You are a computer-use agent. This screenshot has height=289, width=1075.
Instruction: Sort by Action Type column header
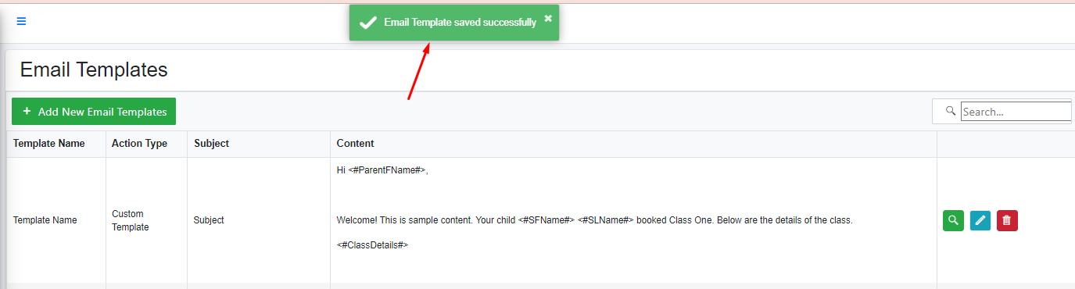tap(139, 143)
